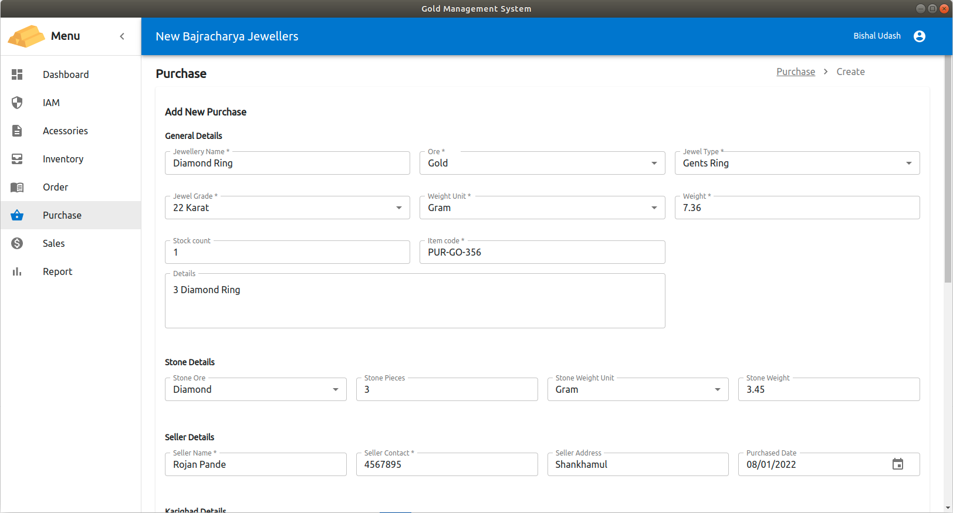
Task: Open the Order menu item
Action: pyautogui.click(x=70, y=187)
